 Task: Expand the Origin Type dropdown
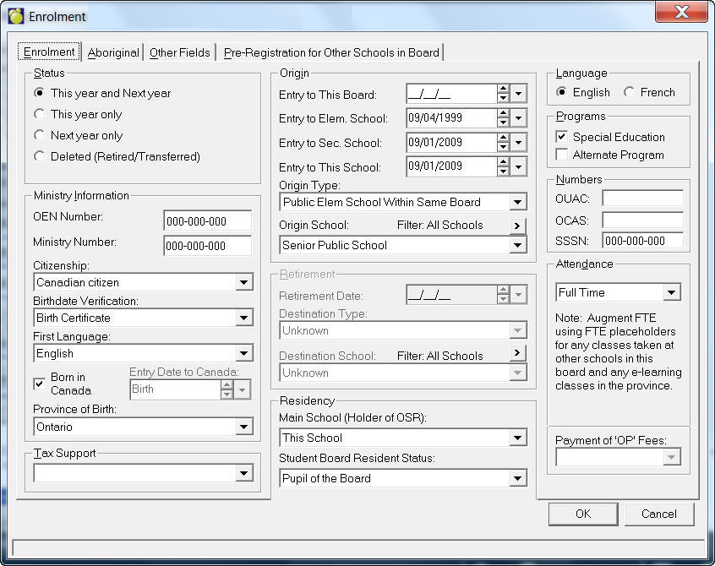click(517, 203)
